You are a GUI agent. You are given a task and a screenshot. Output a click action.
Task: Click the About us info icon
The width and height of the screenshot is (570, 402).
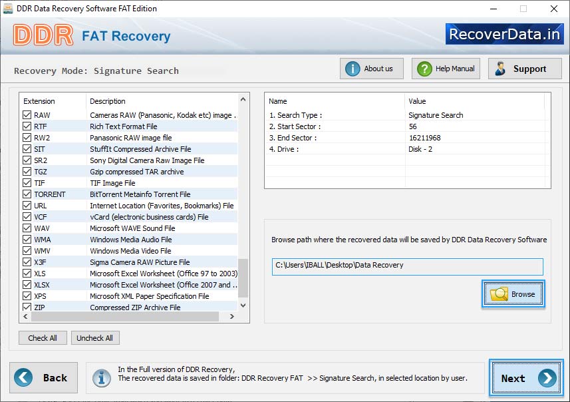(x=353, y=69)
